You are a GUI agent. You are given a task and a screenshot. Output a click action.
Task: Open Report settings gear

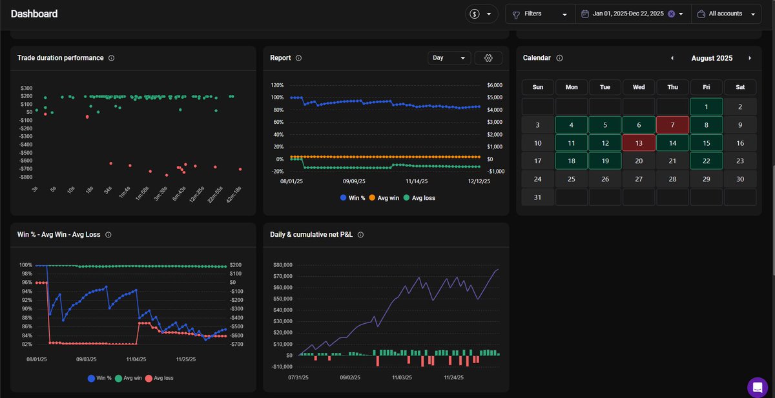[488, 58]
